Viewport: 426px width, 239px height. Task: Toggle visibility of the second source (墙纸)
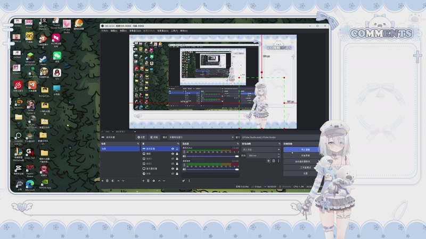(x=173, y=153)
